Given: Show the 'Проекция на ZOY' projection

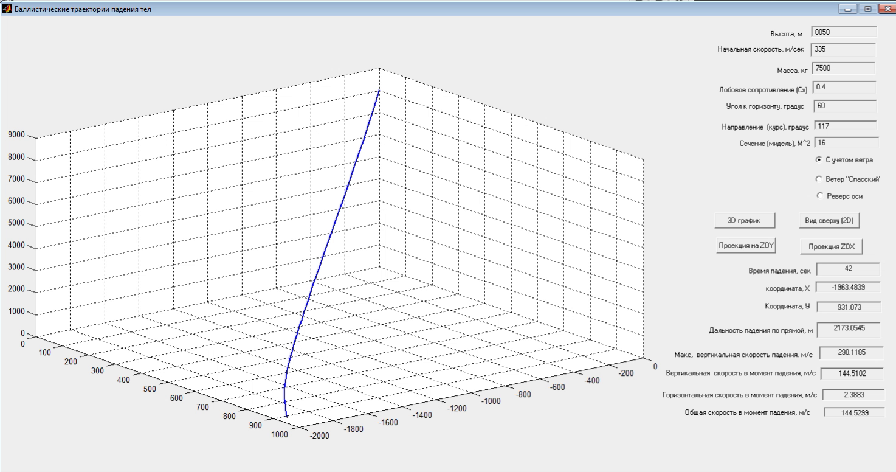Looking at the screenshot, I should (x=747, y=245).
